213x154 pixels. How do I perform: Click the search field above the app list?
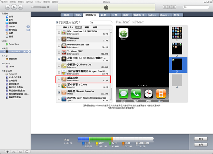pyautogui.click(x=101, y=23)
